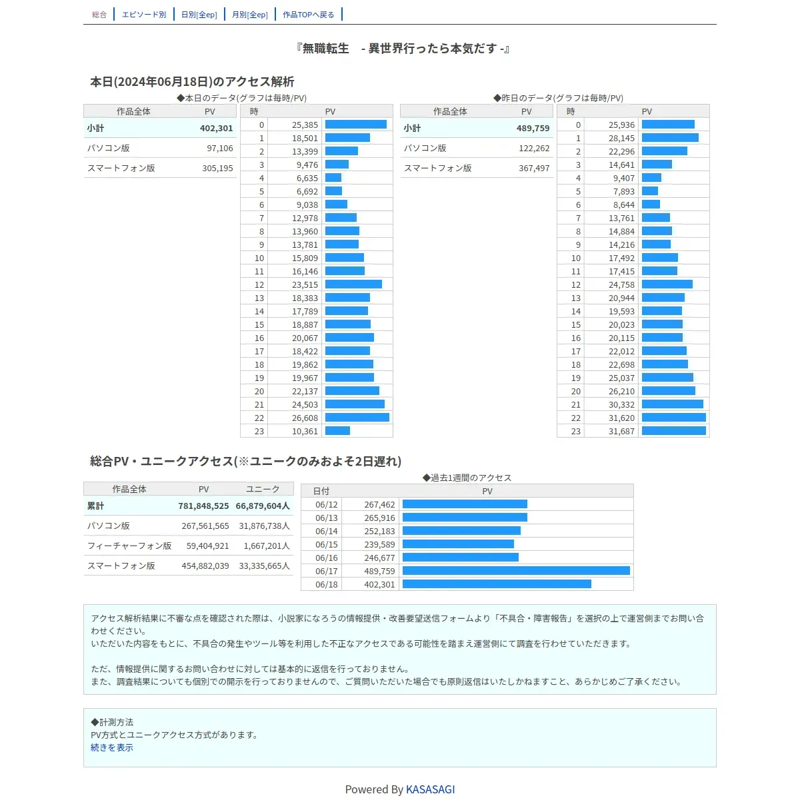The height and width of the screenshot is (800, 800).
Task: Click the ◆計測方法 label
Action: click(112, 722)
